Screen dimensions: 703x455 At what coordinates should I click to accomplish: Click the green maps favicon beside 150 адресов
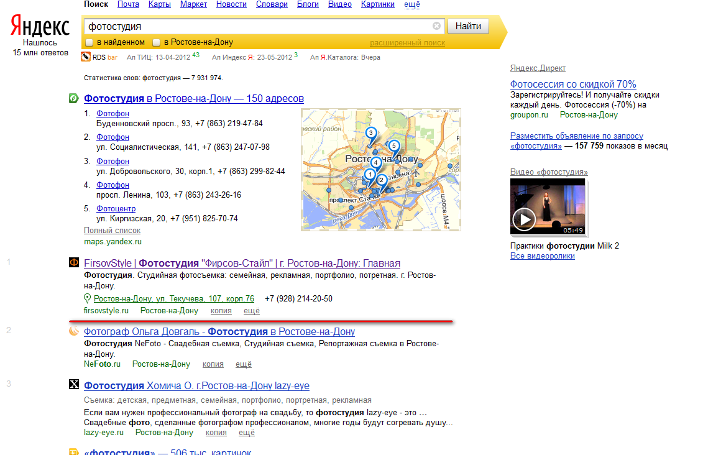[73, 98]
